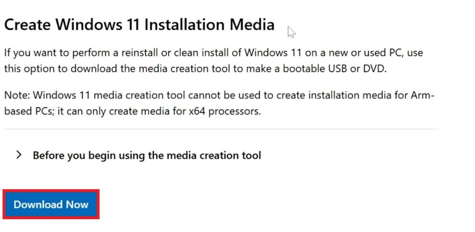Open the 'Before you begin using the media creation tool' section
Image resolution: width=475 pixels, height=232 pixels.
click(147, 155)
